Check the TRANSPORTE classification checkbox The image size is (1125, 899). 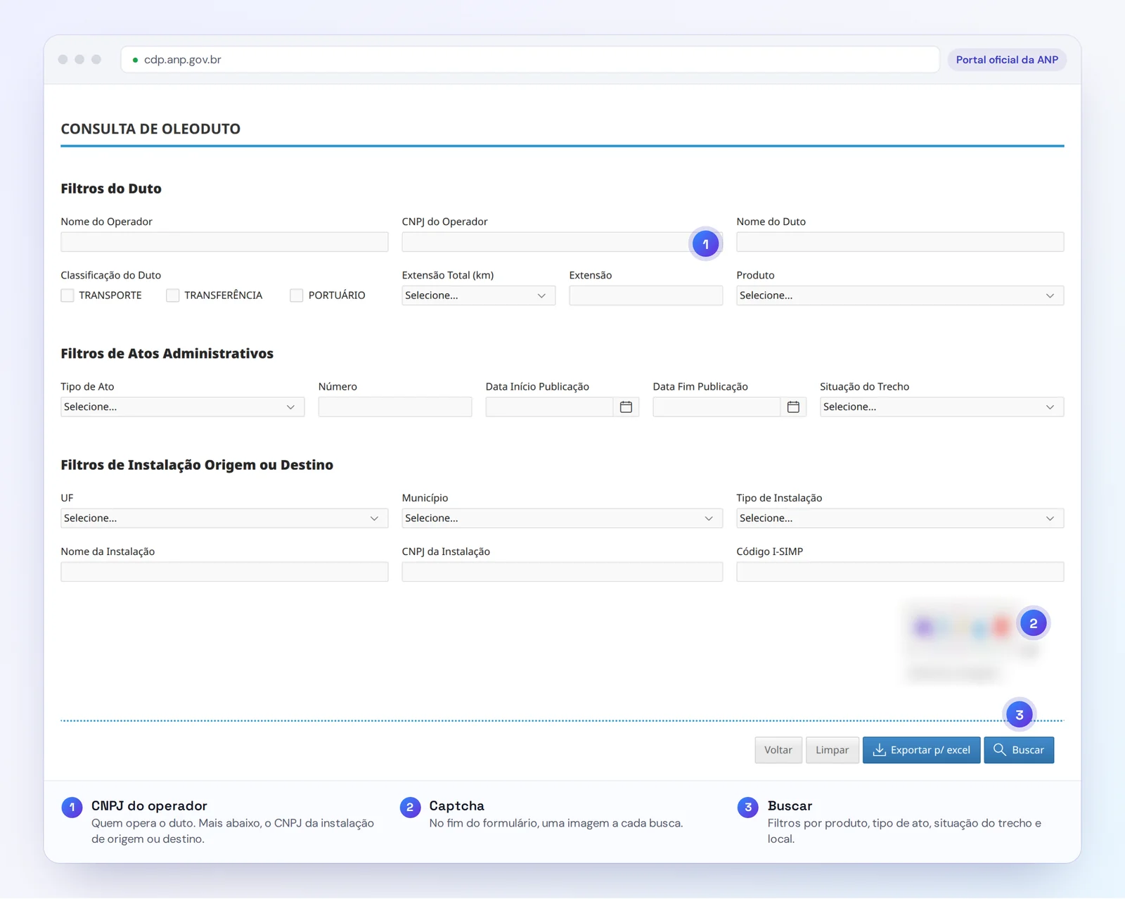pos(67,295)
